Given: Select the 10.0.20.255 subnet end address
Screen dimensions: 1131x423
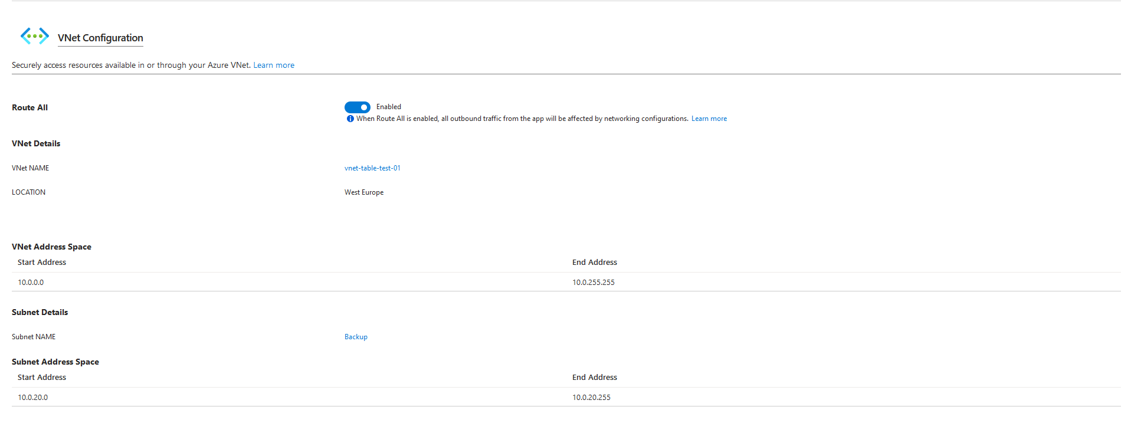Looking at the screenshot, I should 591,398.
